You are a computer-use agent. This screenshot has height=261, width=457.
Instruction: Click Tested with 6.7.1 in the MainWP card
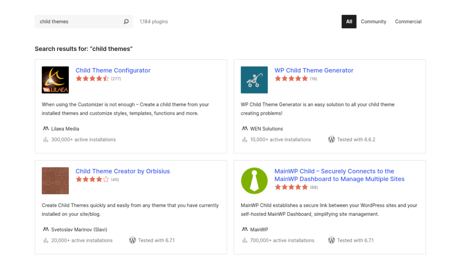355,240
